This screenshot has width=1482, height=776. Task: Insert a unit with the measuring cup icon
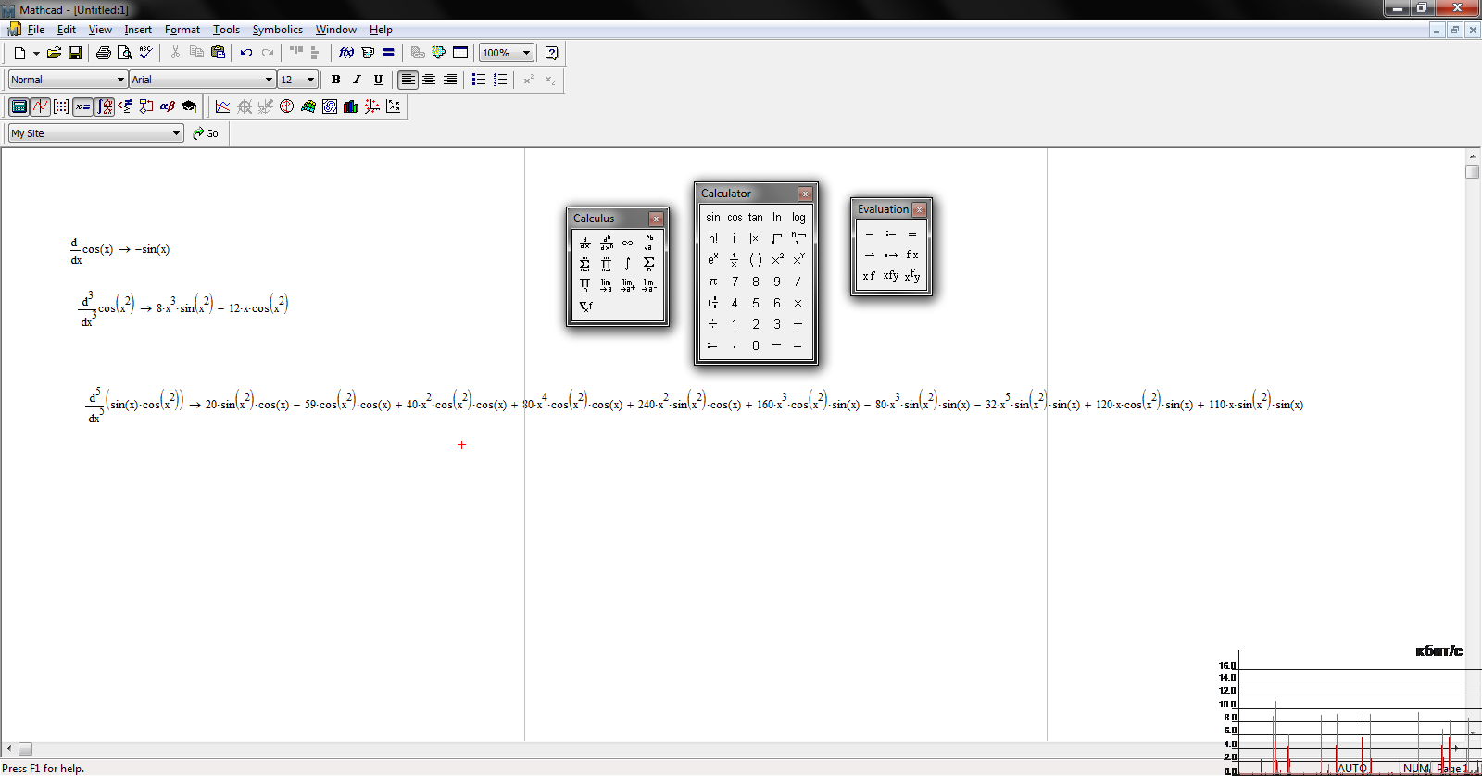(368, 53)
